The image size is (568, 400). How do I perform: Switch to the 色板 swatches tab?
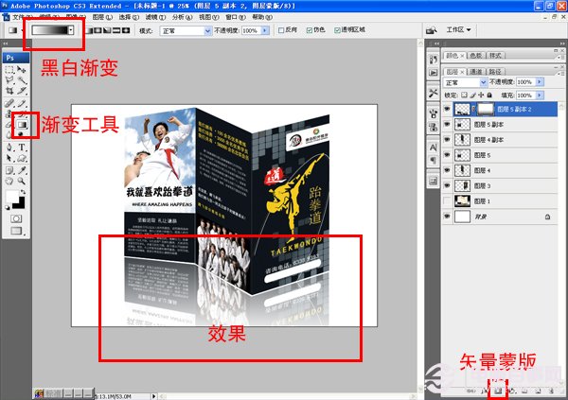pyautogui.click(x=476, y=56)
